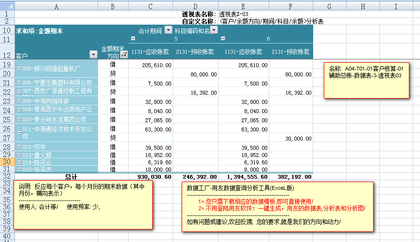The height and width of the screenshot is (242, 420).
Task: Open the 科目编码和名 filter dropdown
Action: point(214,30)
